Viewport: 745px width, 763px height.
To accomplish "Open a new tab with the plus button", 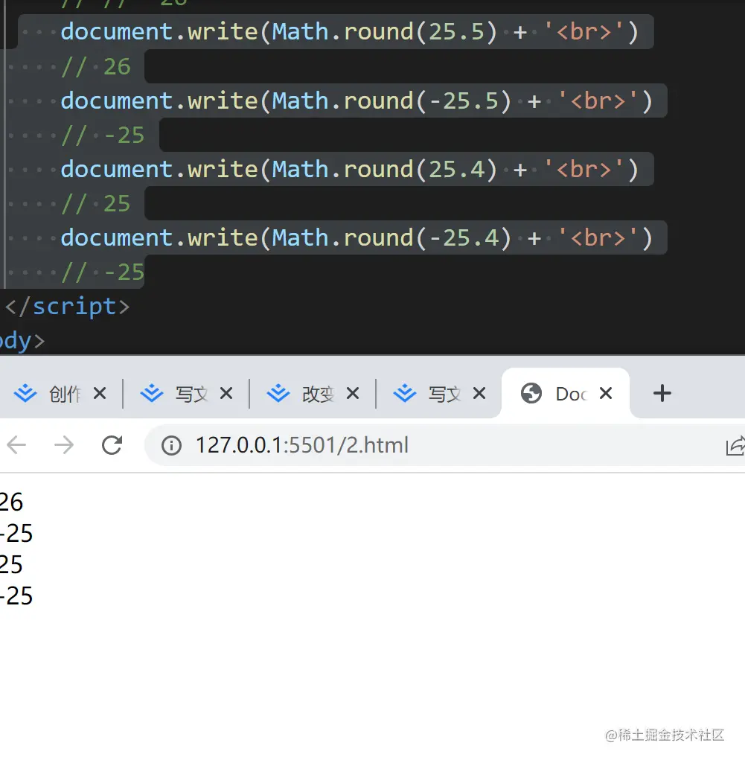I will (x=662, y=393).
